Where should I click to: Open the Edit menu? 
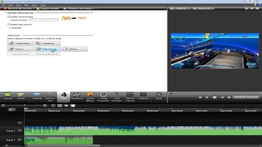coord(11,5)
